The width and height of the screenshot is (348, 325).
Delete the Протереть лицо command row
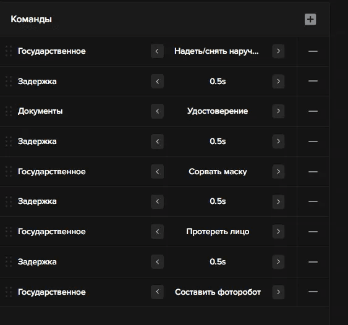point(313,232)
